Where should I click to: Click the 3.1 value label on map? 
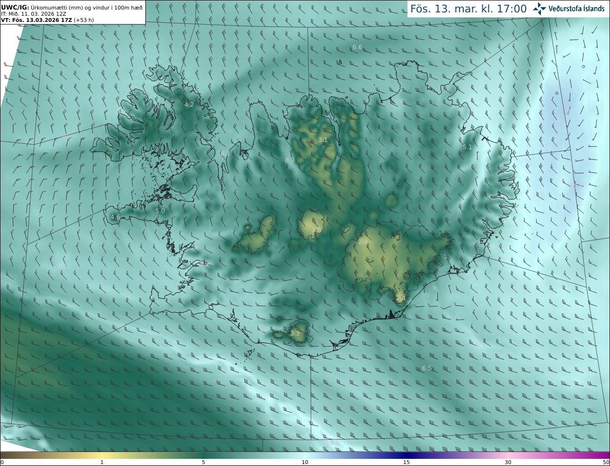323,140
